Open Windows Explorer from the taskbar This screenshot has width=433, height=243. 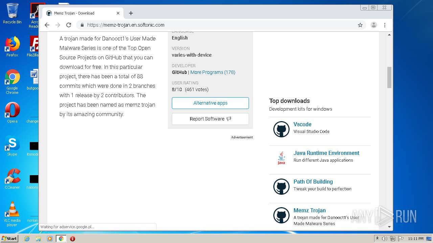(x=38, y=239)
